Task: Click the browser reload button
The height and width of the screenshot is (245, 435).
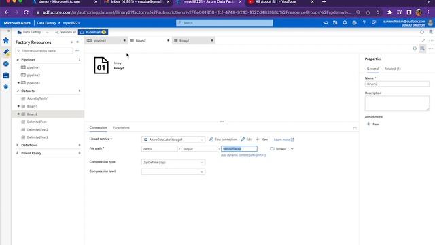Action: coord(26,12)
